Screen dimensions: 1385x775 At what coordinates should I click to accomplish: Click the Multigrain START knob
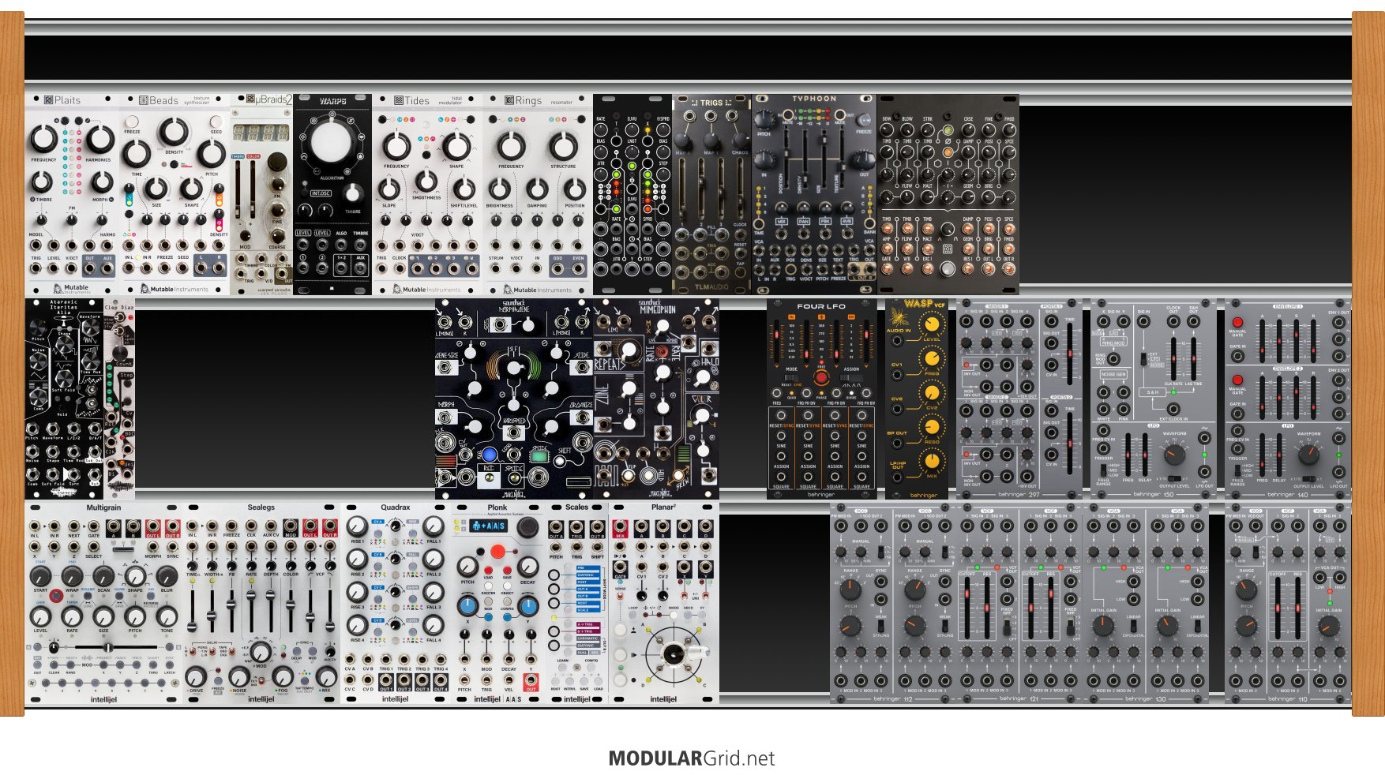click(x=40, y=576)
